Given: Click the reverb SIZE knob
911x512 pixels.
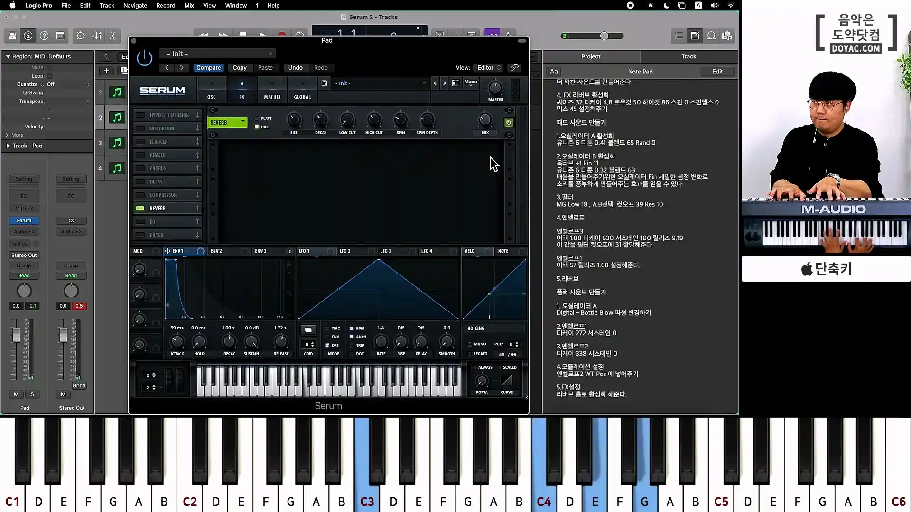Looking at the screenshot, I should pyautogui.click(x=294, y=119).
